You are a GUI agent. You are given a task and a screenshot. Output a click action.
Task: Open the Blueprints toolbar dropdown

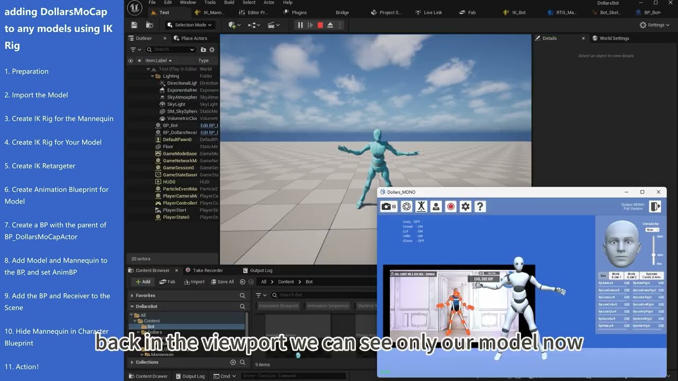(254, 25)
